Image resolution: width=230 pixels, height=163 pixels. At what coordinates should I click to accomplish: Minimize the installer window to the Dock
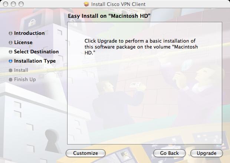(x=13, y=4)
